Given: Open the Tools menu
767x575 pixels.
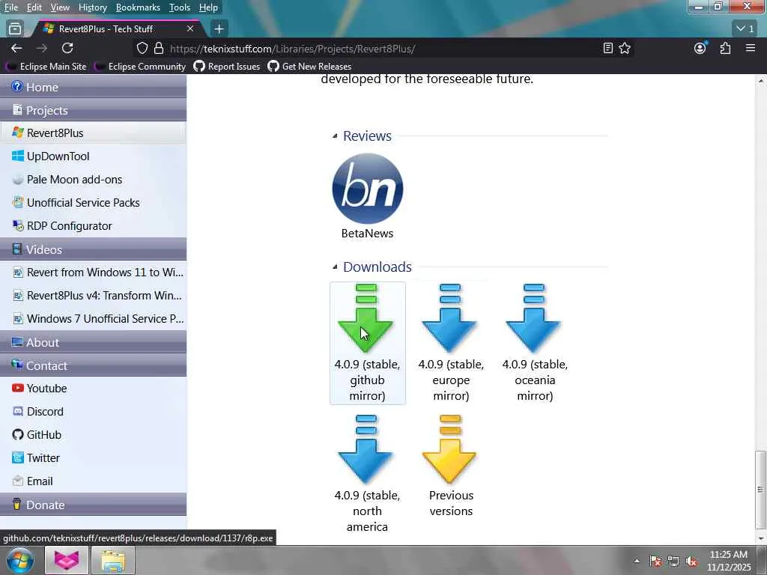Looking at the screenshot, I should pos(180,7).
